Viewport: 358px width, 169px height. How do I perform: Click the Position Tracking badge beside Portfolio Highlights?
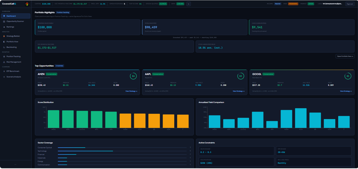click(63, 12)
